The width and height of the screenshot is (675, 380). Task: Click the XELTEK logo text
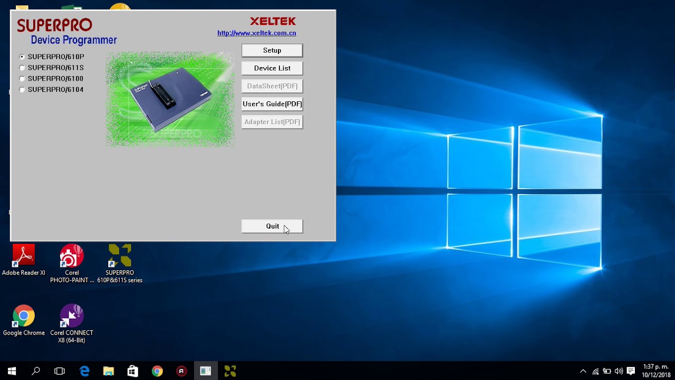coord(273,21)
